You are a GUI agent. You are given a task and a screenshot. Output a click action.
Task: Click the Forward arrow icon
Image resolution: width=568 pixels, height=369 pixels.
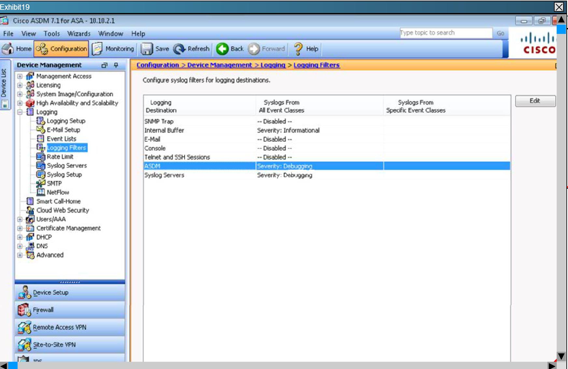pos(254,49)
